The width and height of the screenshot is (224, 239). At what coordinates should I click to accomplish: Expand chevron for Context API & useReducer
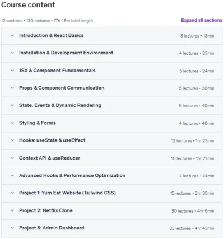pos(12,158)
